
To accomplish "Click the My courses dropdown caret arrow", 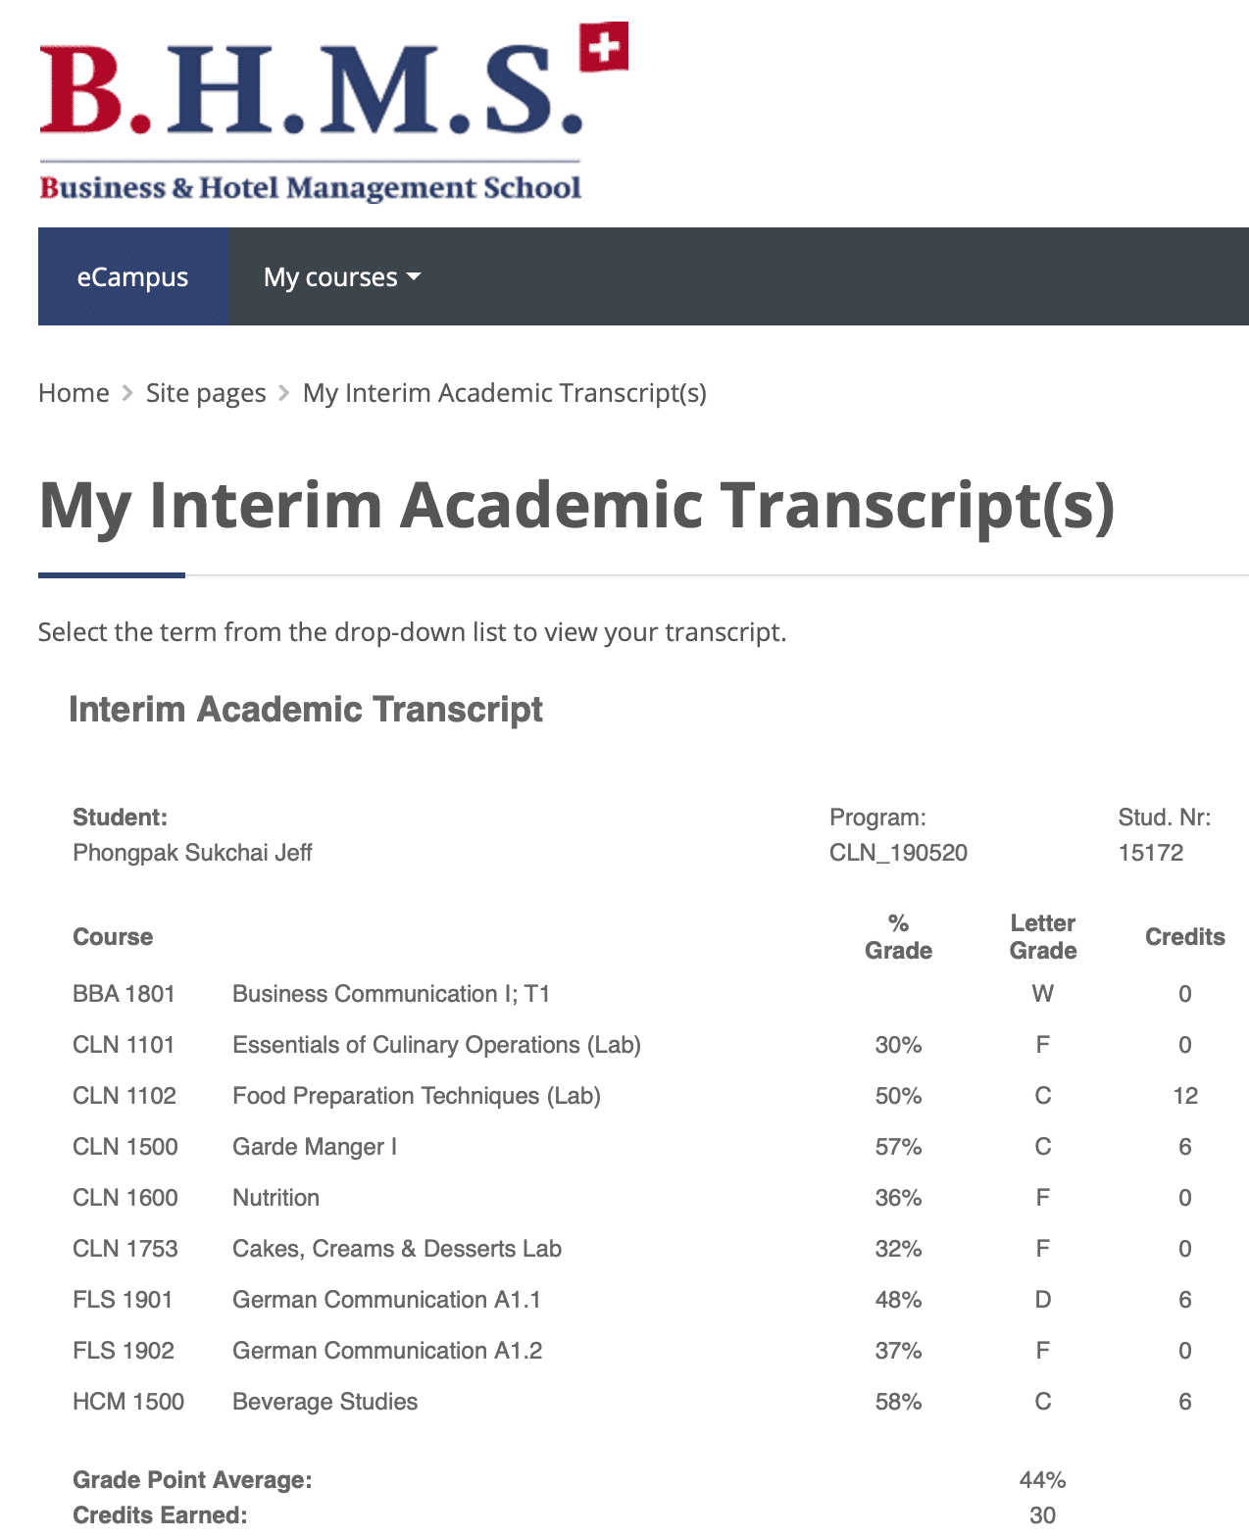I will [414, 276].
